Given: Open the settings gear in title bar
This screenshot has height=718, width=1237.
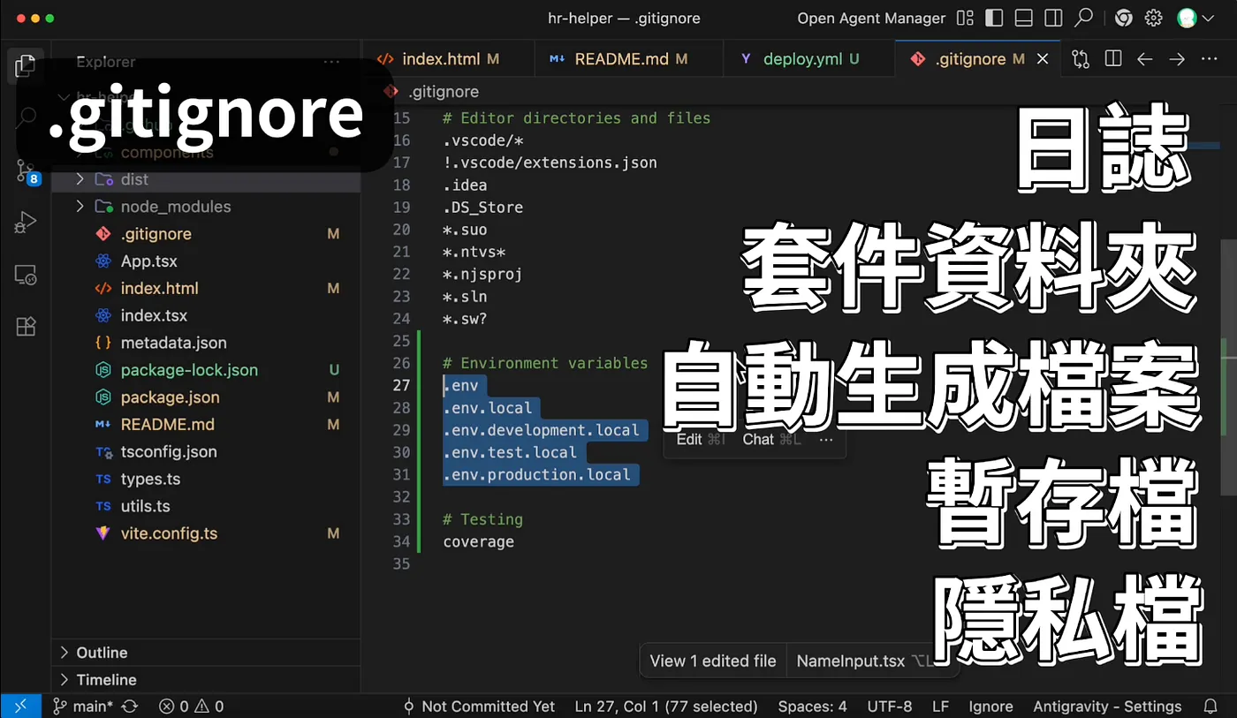Looking at the screenshot, I should [1153, 18].
